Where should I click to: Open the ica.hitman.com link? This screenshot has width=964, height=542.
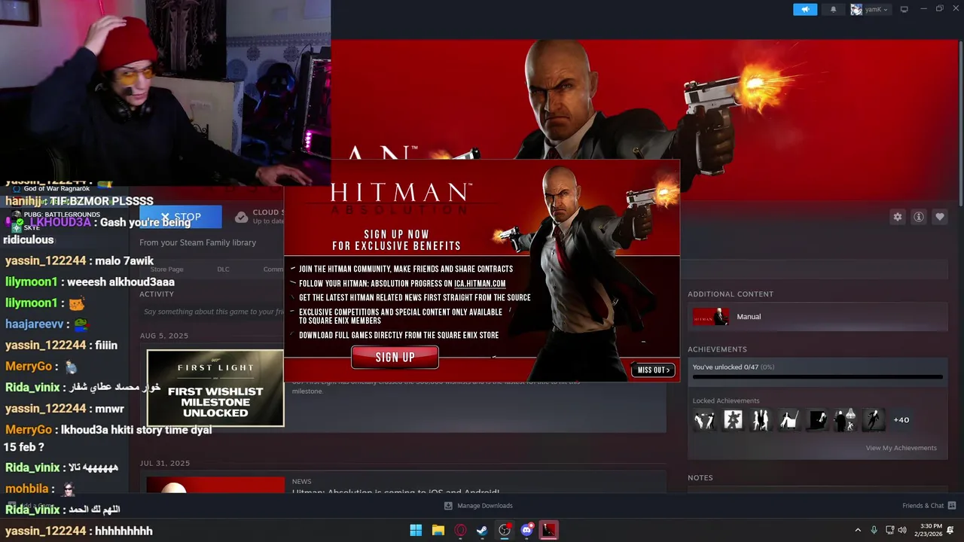(x=480, y=284)
